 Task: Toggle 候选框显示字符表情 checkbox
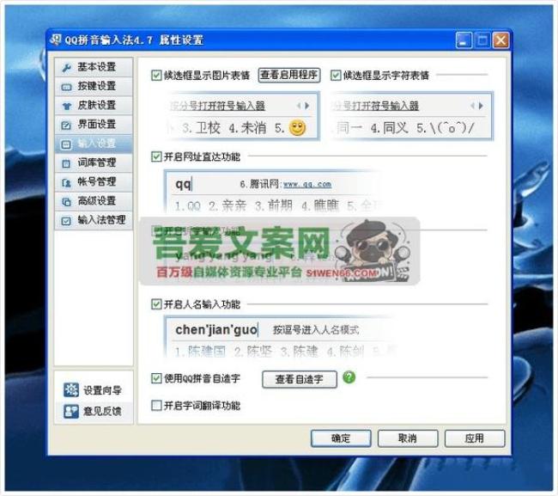click(336, 75)
